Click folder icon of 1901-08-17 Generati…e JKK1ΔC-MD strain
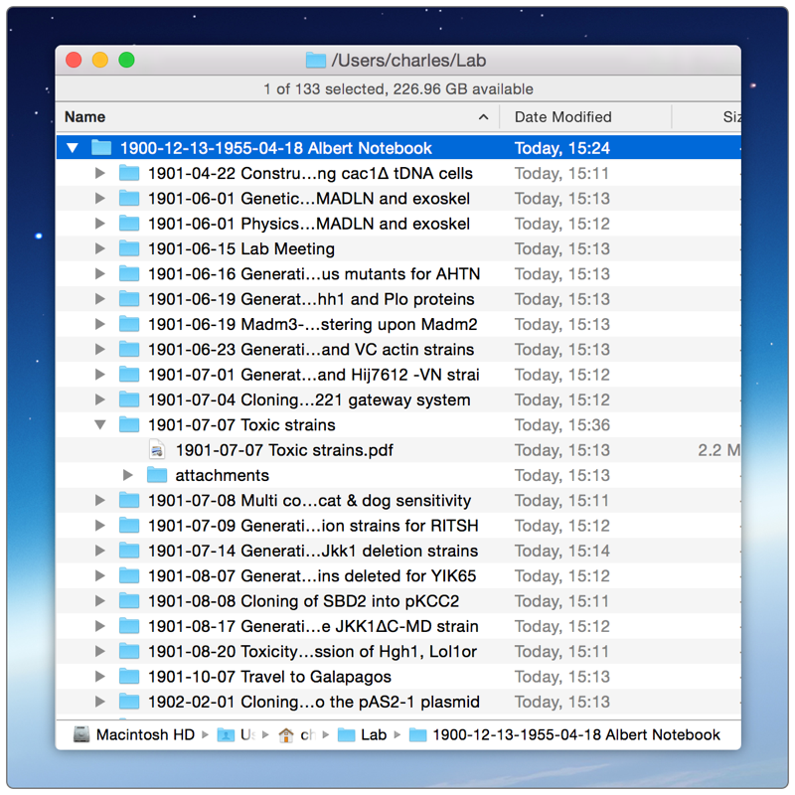The height and width of the screenshot is (795, 795). [129, 626]
